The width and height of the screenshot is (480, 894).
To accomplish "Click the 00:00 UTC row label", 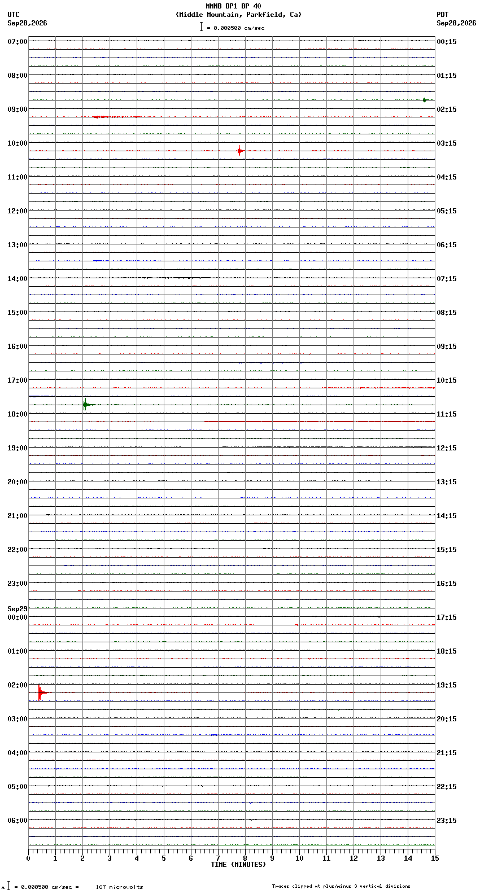I will (17, 617).
